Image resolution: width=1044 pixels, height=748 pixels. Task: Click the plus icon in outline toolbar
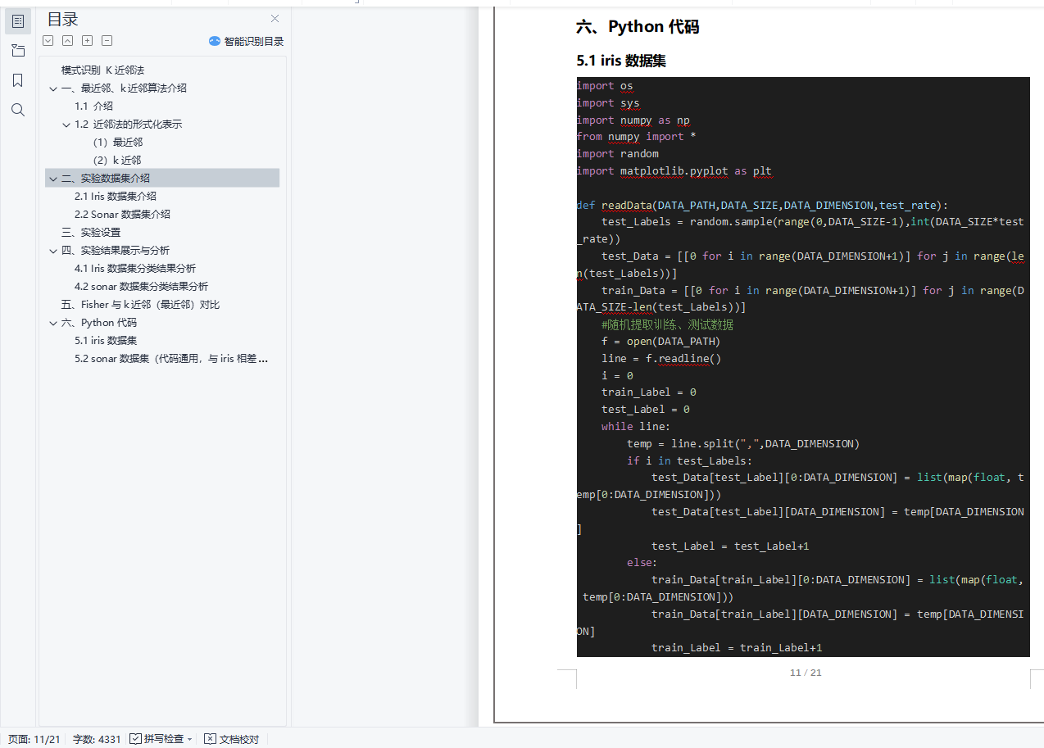tap(88, 41)
